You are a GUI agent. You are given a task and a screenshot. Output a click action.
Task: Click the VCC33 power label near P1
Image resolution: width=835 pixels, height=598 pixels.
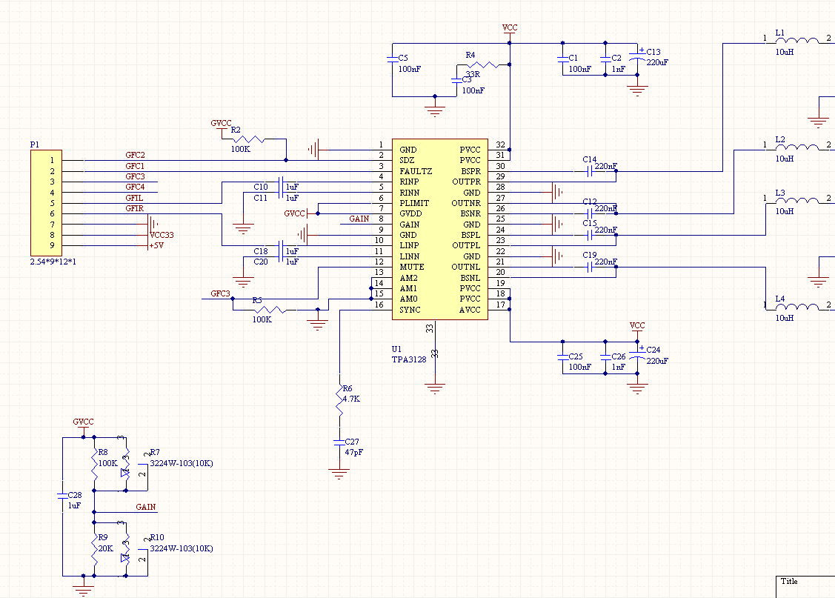pyautogui.click(x=162, y=235)
